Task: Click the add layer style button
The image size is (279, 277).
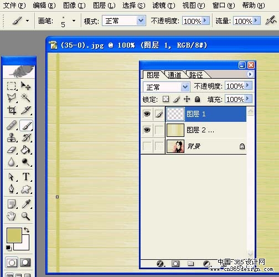Action: click(160, 264)
